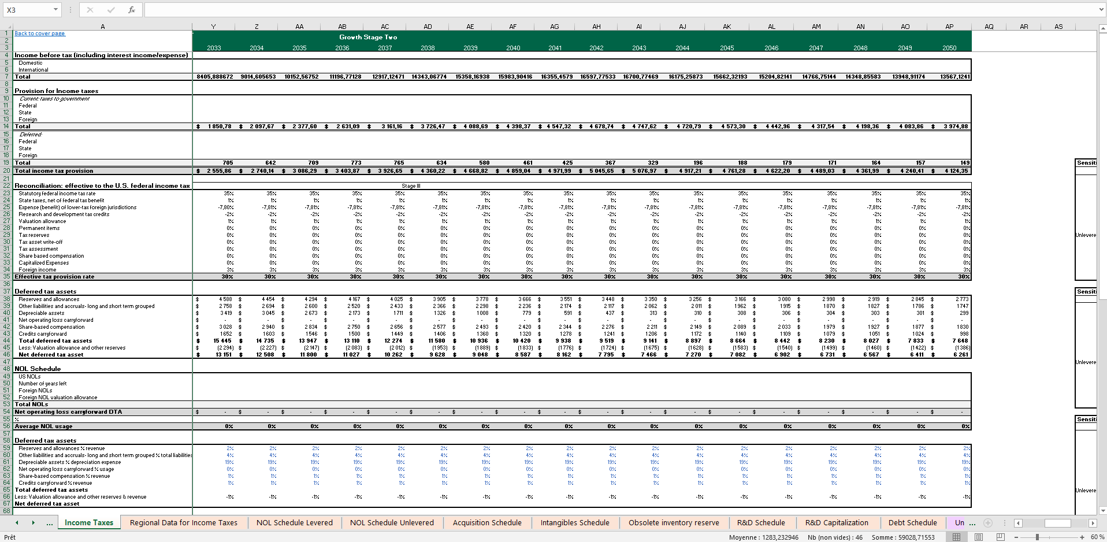This screenshot has height=542, width=1107.
Task: Click the Insert Function fx icon
Action: [x=132, y=10]
